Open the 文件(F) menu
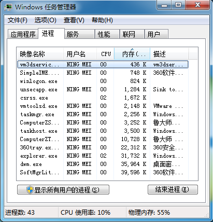This screenshot has width=213, height=222. pyautogui.click(x=17, y=20)
